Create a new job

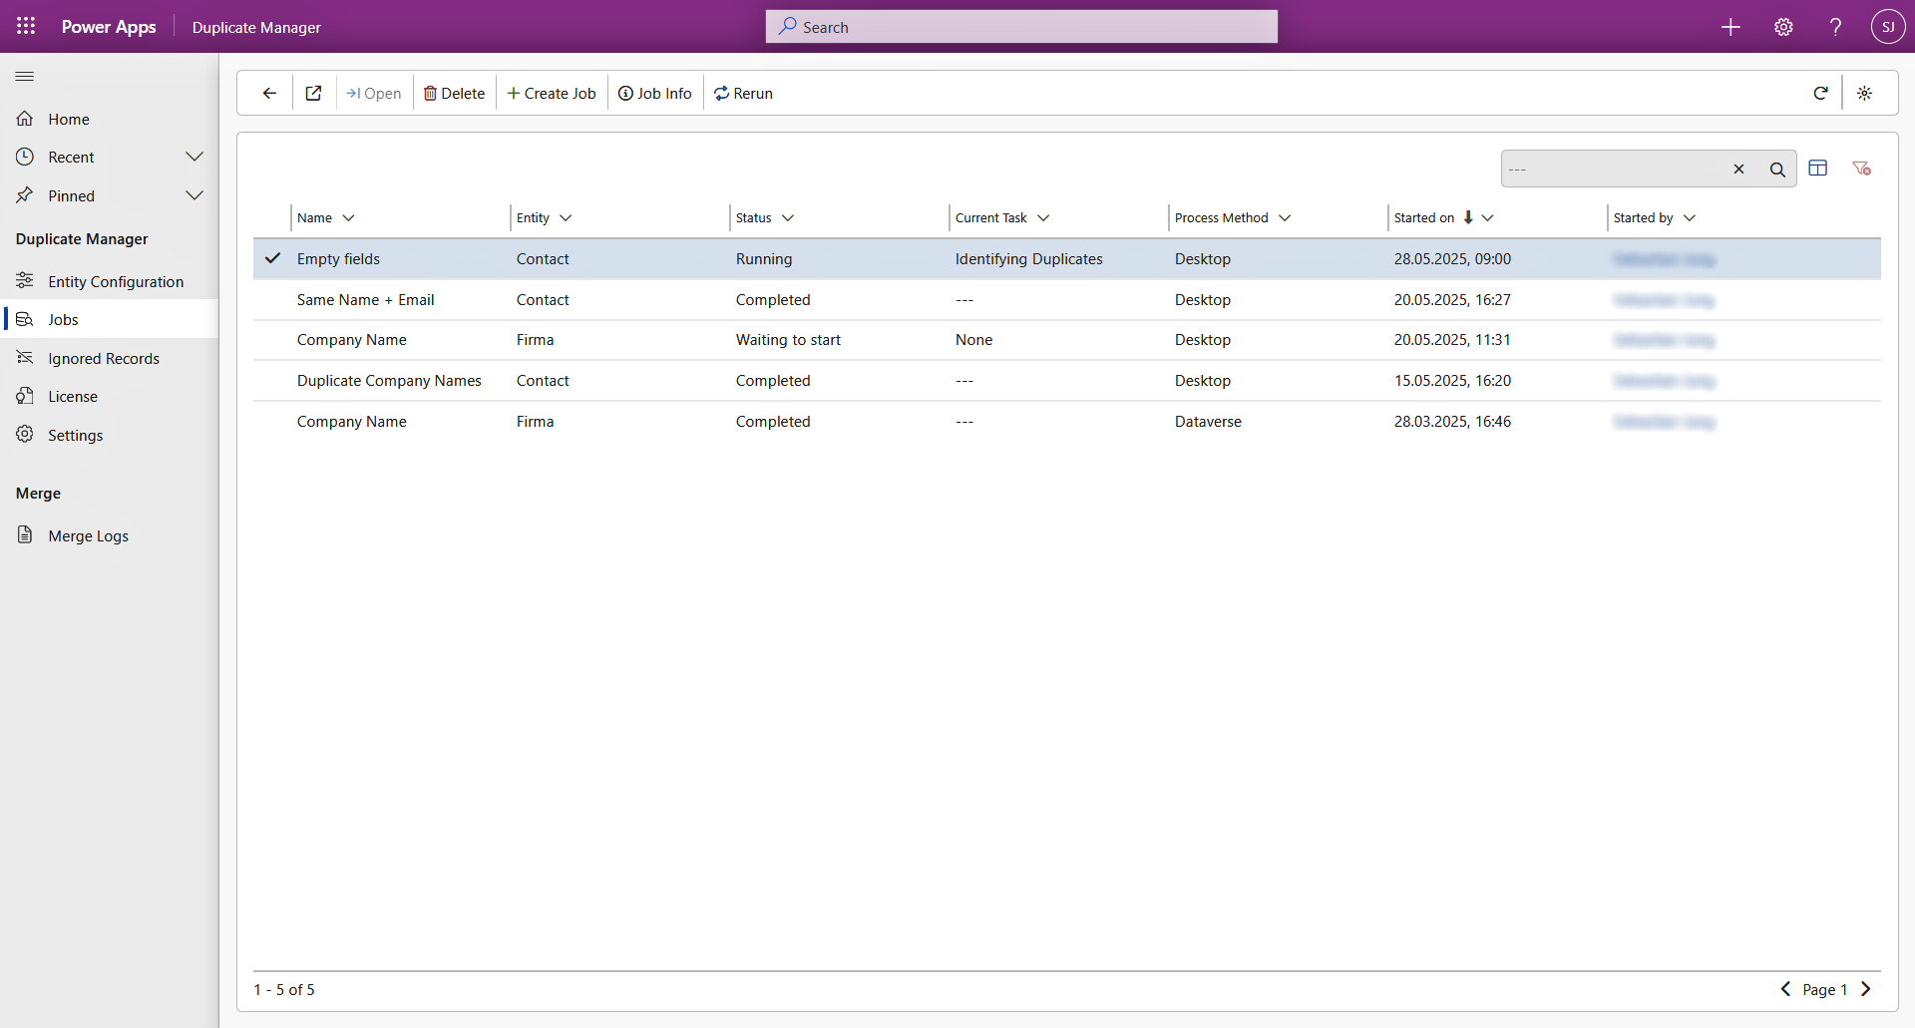[x=552, y=94]
